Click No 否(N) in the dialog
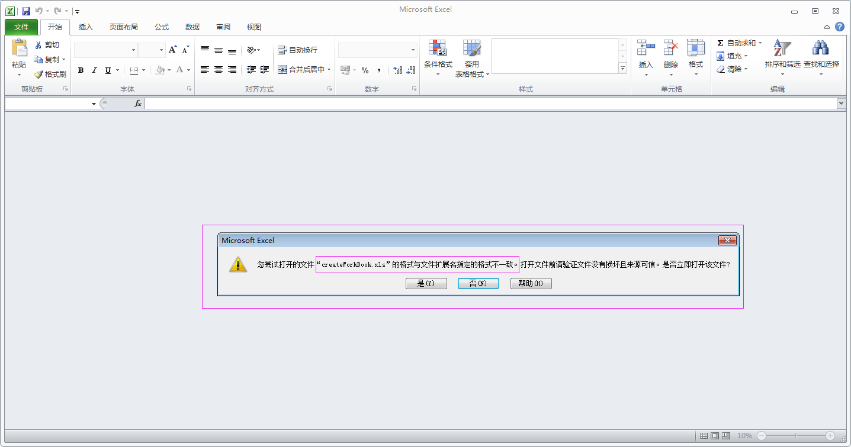The height and width of the screenshot is (447, 851). [x=479, y=284]
